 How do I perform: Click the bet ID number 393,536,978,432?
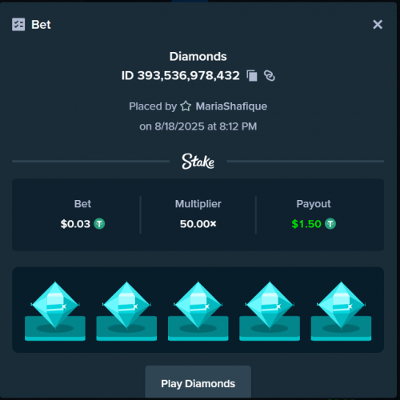[x=189, y=76]
